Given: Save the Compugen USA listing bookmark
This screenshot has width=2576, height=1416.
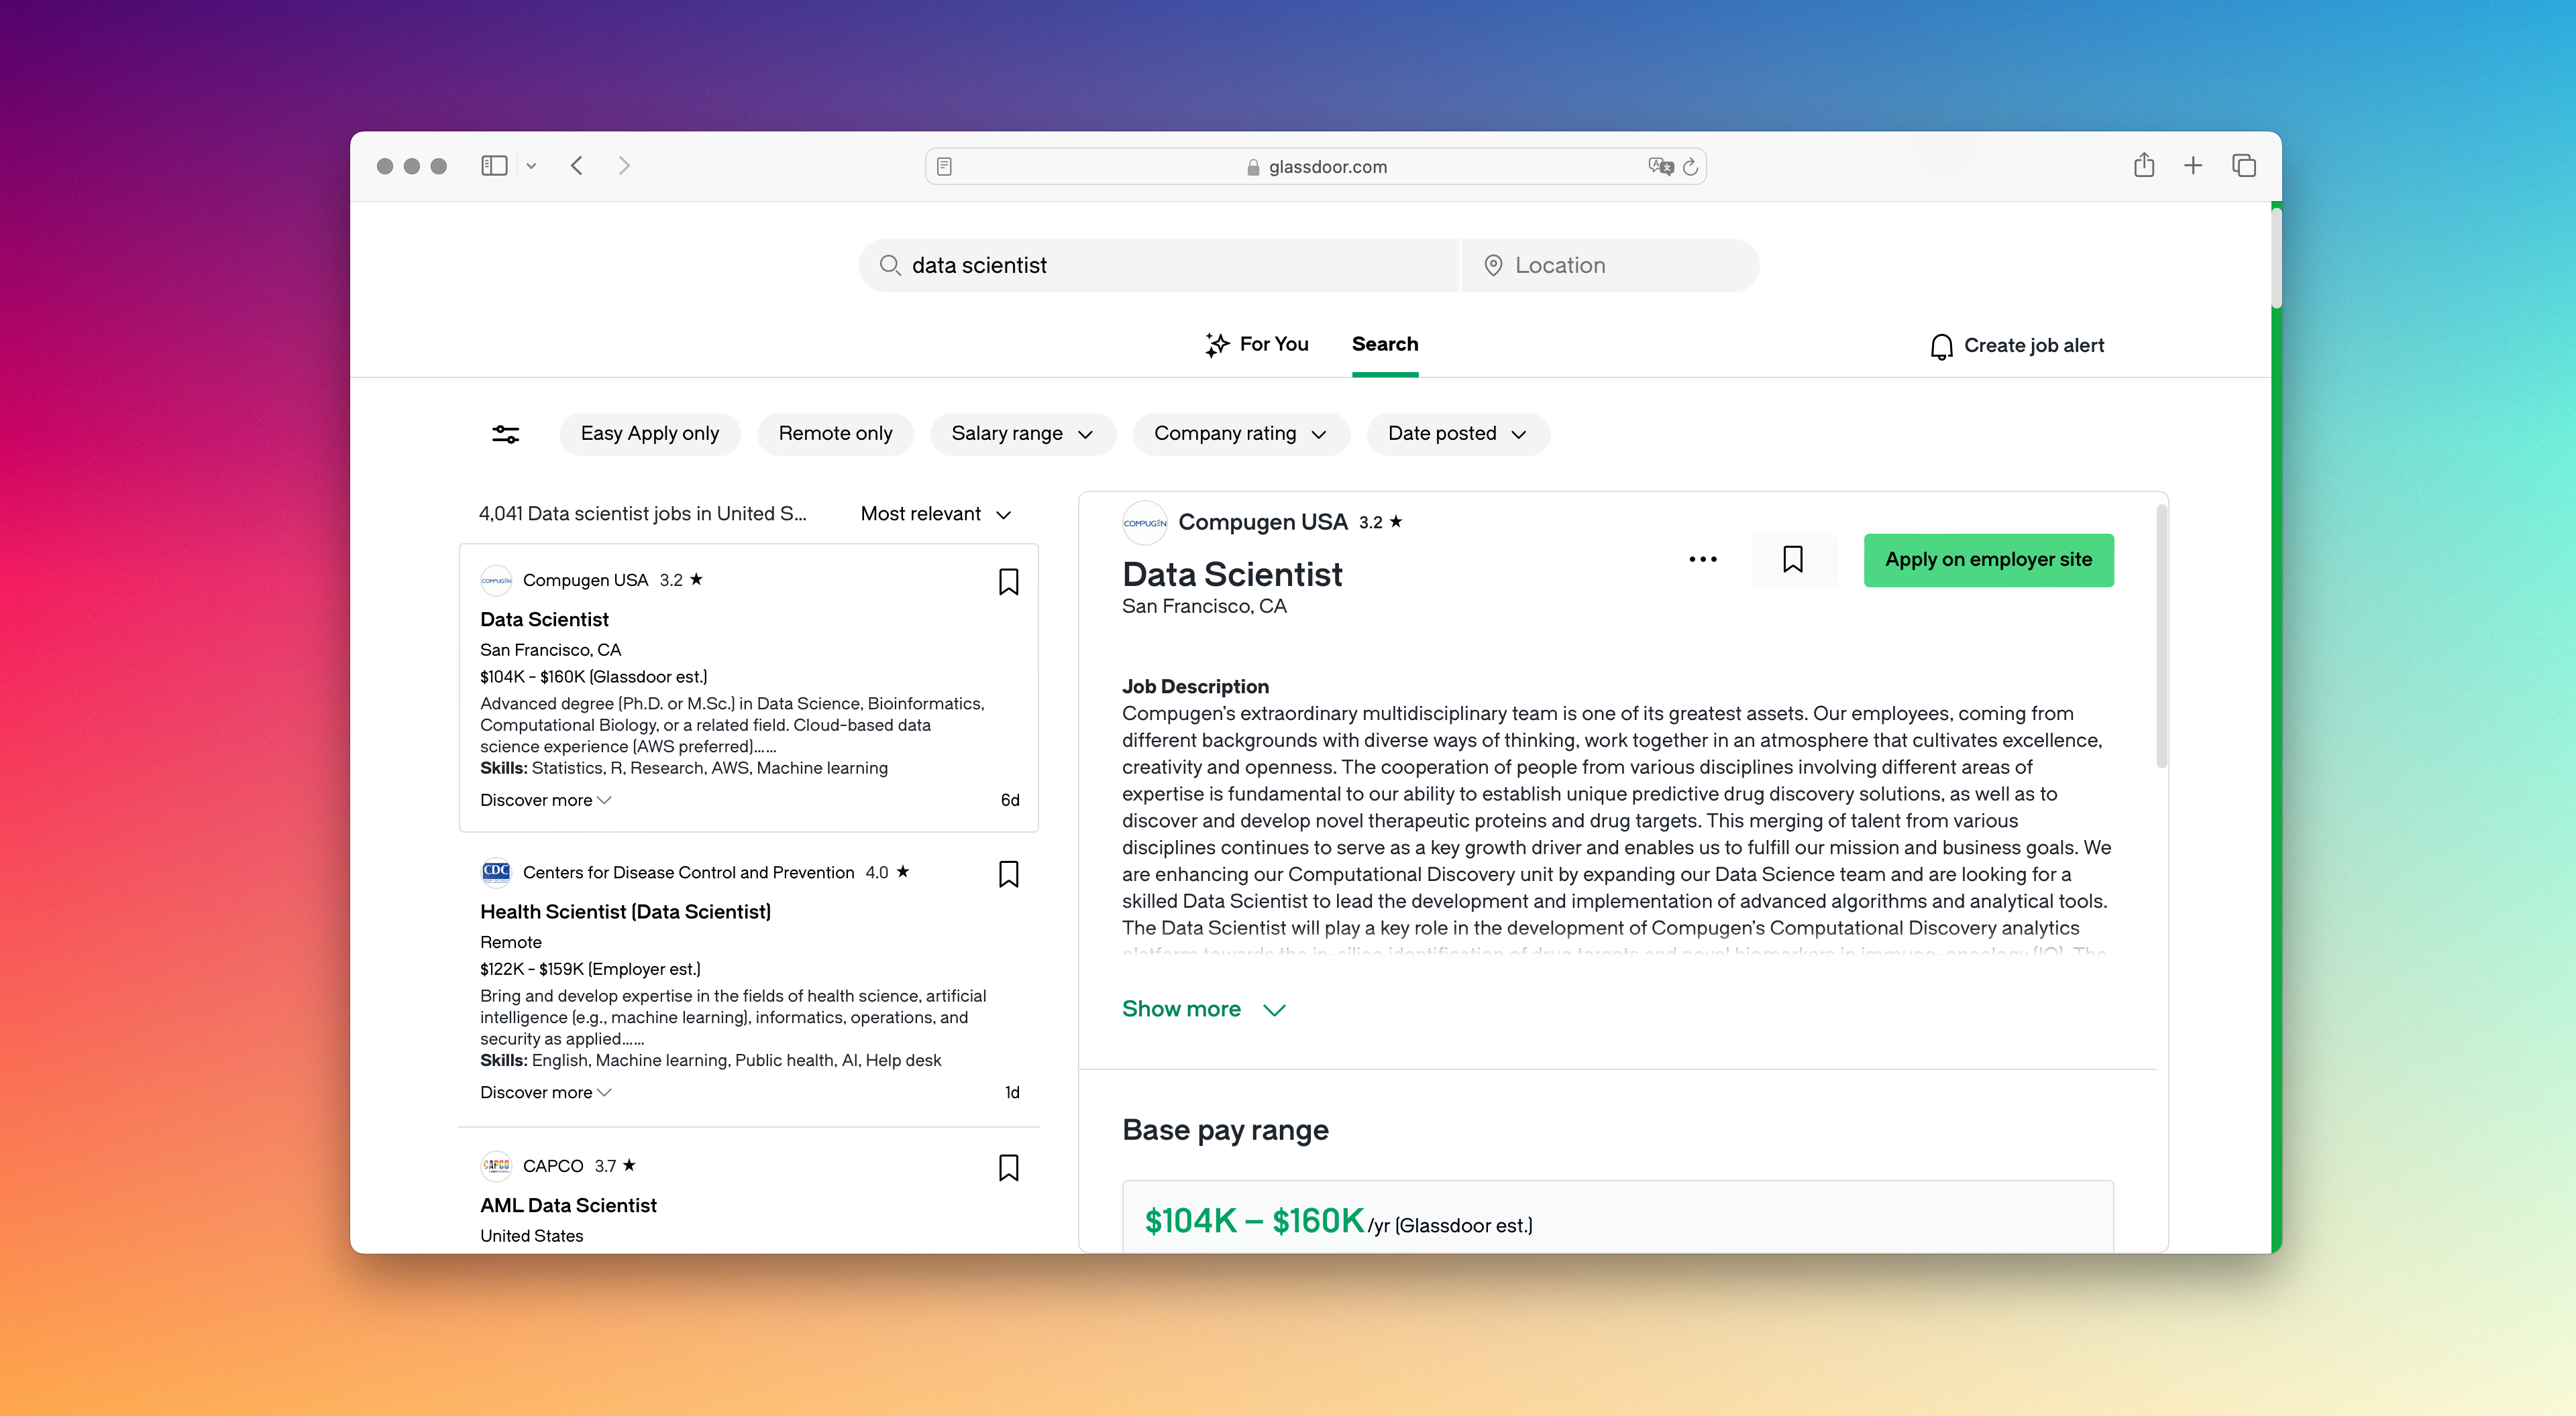Looking at the screenshot, I should (1009, 581).
